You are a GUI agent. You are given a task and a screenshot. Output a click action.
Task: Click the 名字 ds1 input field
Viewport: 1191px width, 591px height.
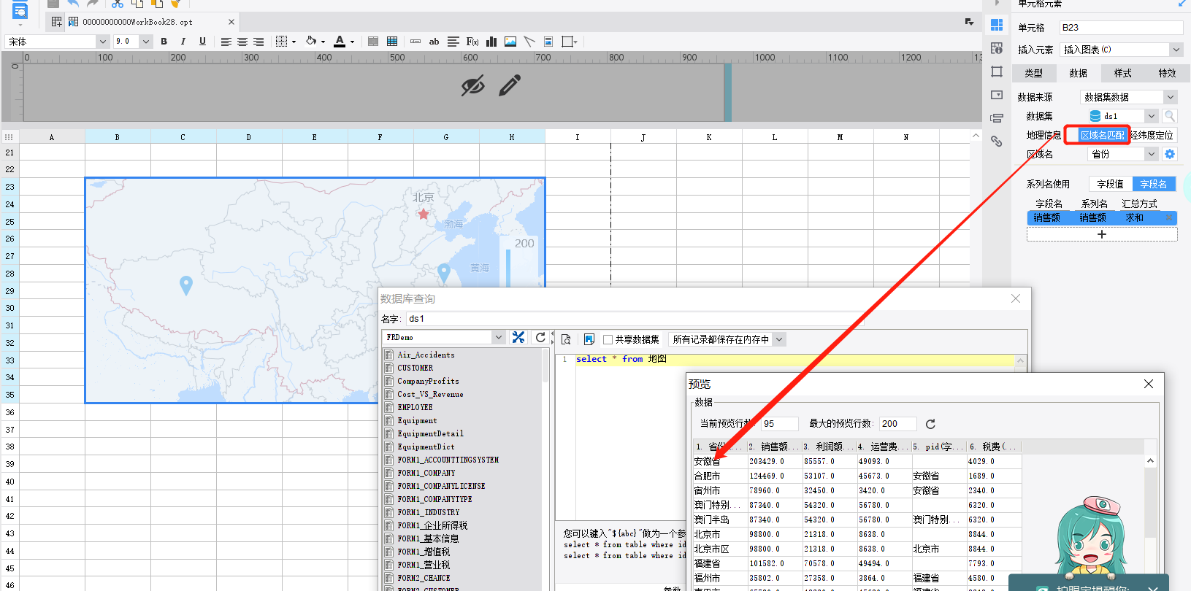pyautogui.click(x=634, y=319)
